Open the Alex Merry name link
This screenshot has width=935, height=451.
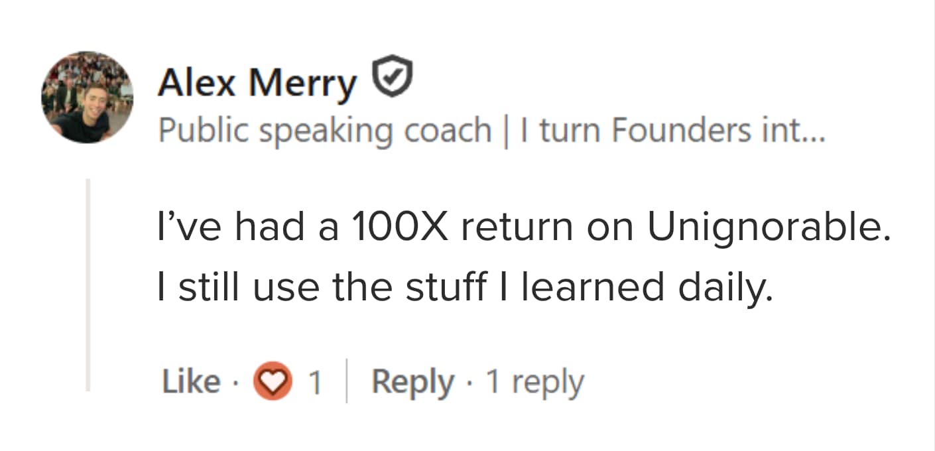[x=257, y=83]
